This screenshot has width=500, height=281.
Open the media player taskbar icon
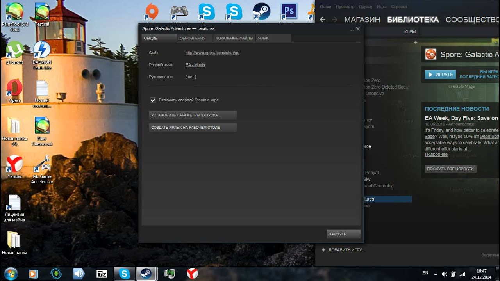coord(34,274)
